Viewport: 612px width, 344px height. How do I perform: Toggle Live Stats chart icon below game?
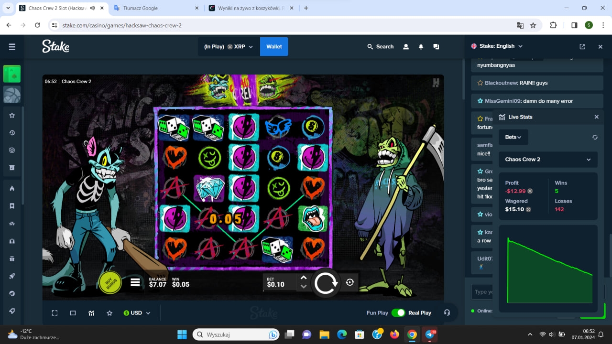(91, 313)
